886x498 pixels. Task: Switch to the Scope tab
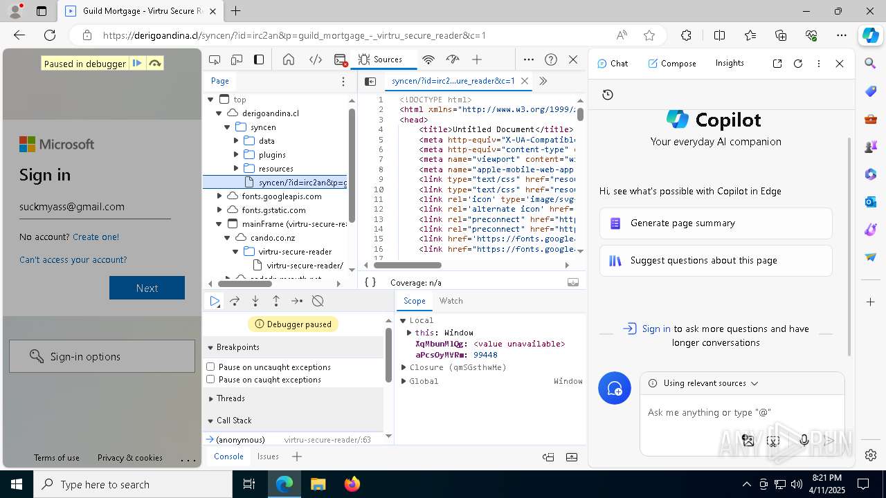point(414,301)
